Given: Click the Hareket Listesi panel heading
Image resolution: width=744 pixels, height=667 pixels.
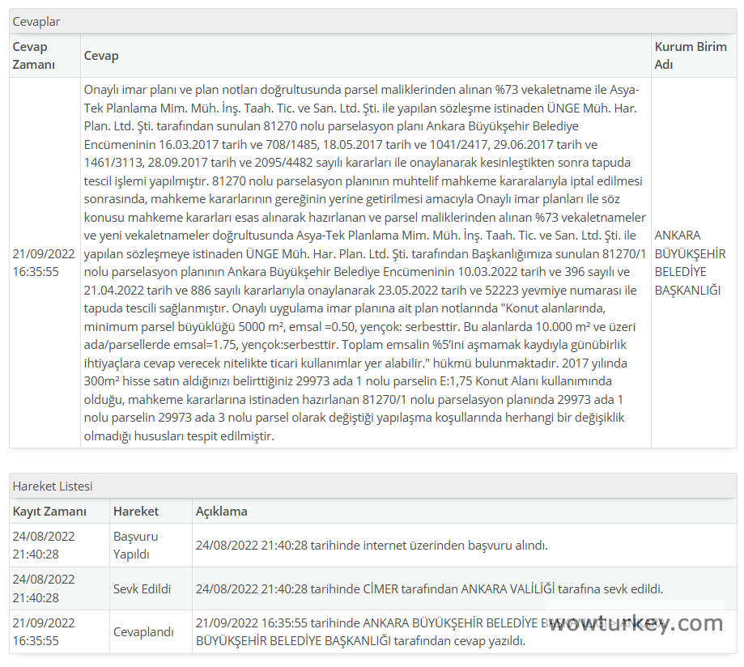Looking at the screenshot, I should tap(53, 486).
